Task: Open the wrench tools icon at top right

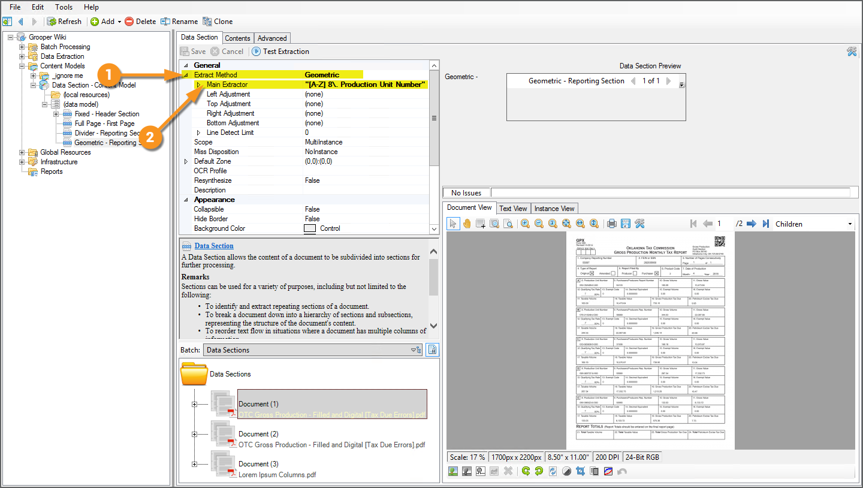Action: pyautogui.click(x=851, y=52)
